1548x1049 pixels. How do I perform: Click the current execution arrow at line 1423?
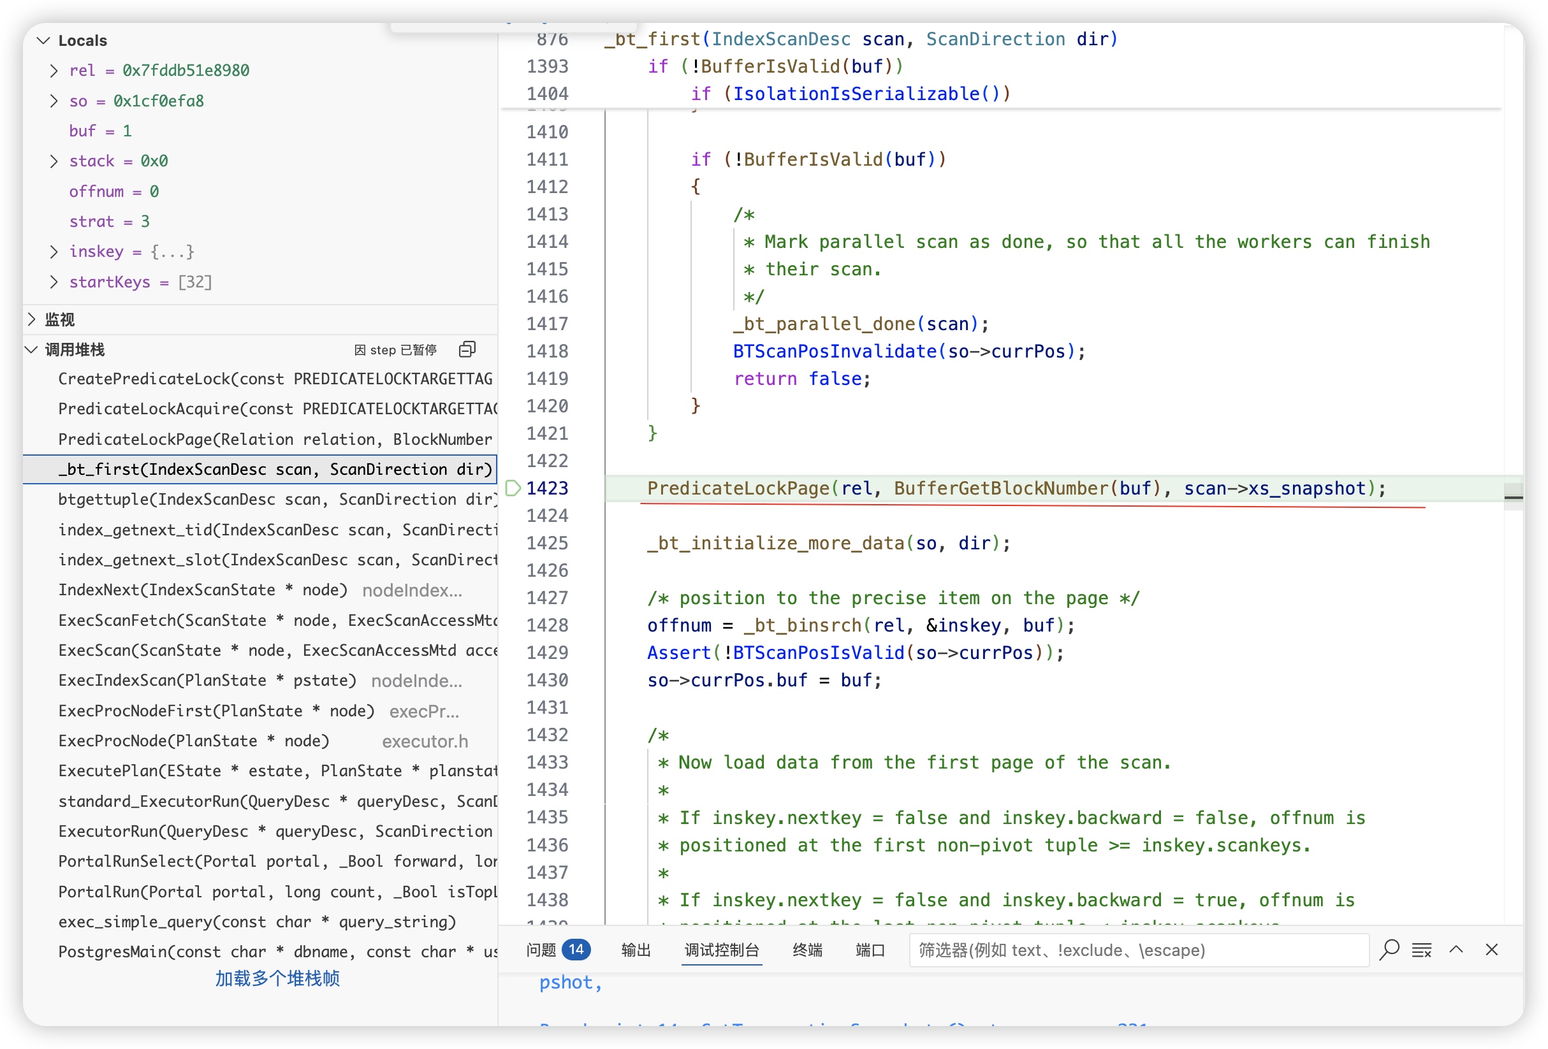(513, 488)
